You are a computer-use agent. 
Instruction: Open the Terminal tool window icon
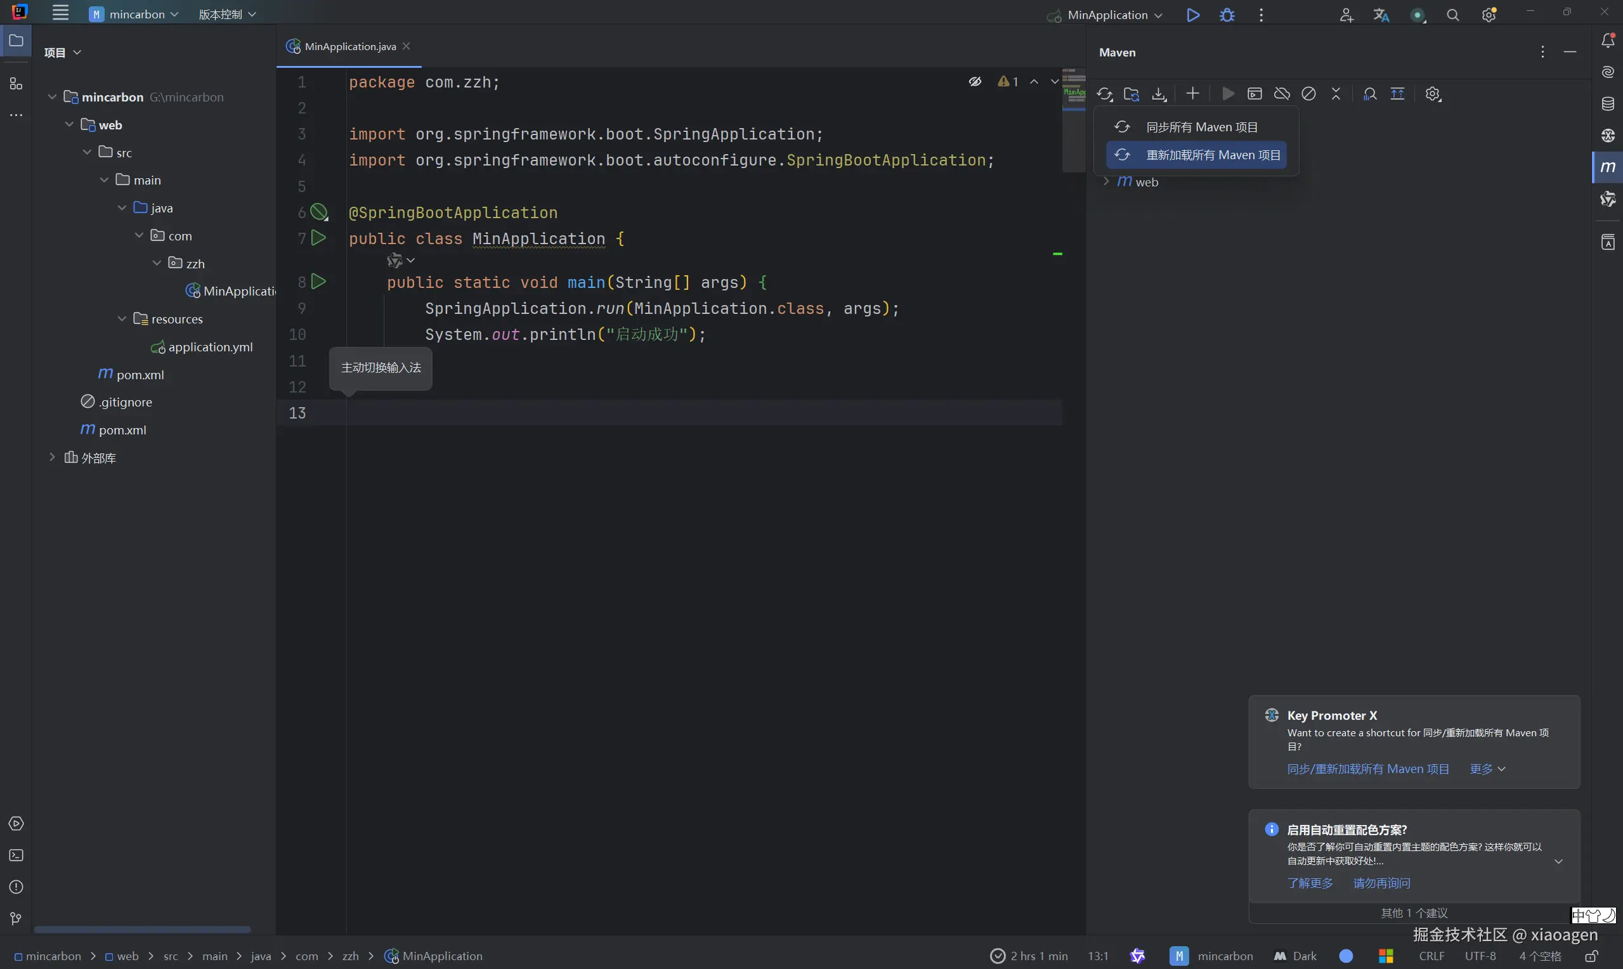tap(16, 855)
